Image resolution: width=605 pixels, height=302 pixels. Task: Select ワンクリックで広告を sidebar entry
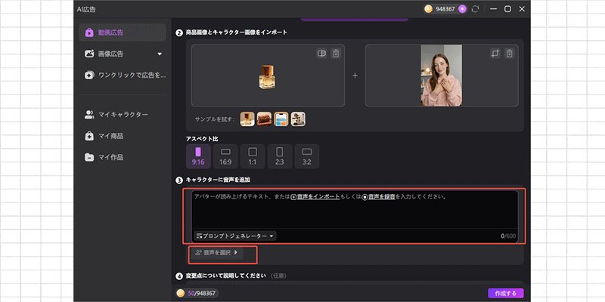123,75
